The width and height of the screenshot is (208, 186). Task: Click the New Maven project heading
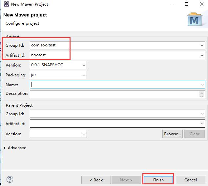pos(25,15)
